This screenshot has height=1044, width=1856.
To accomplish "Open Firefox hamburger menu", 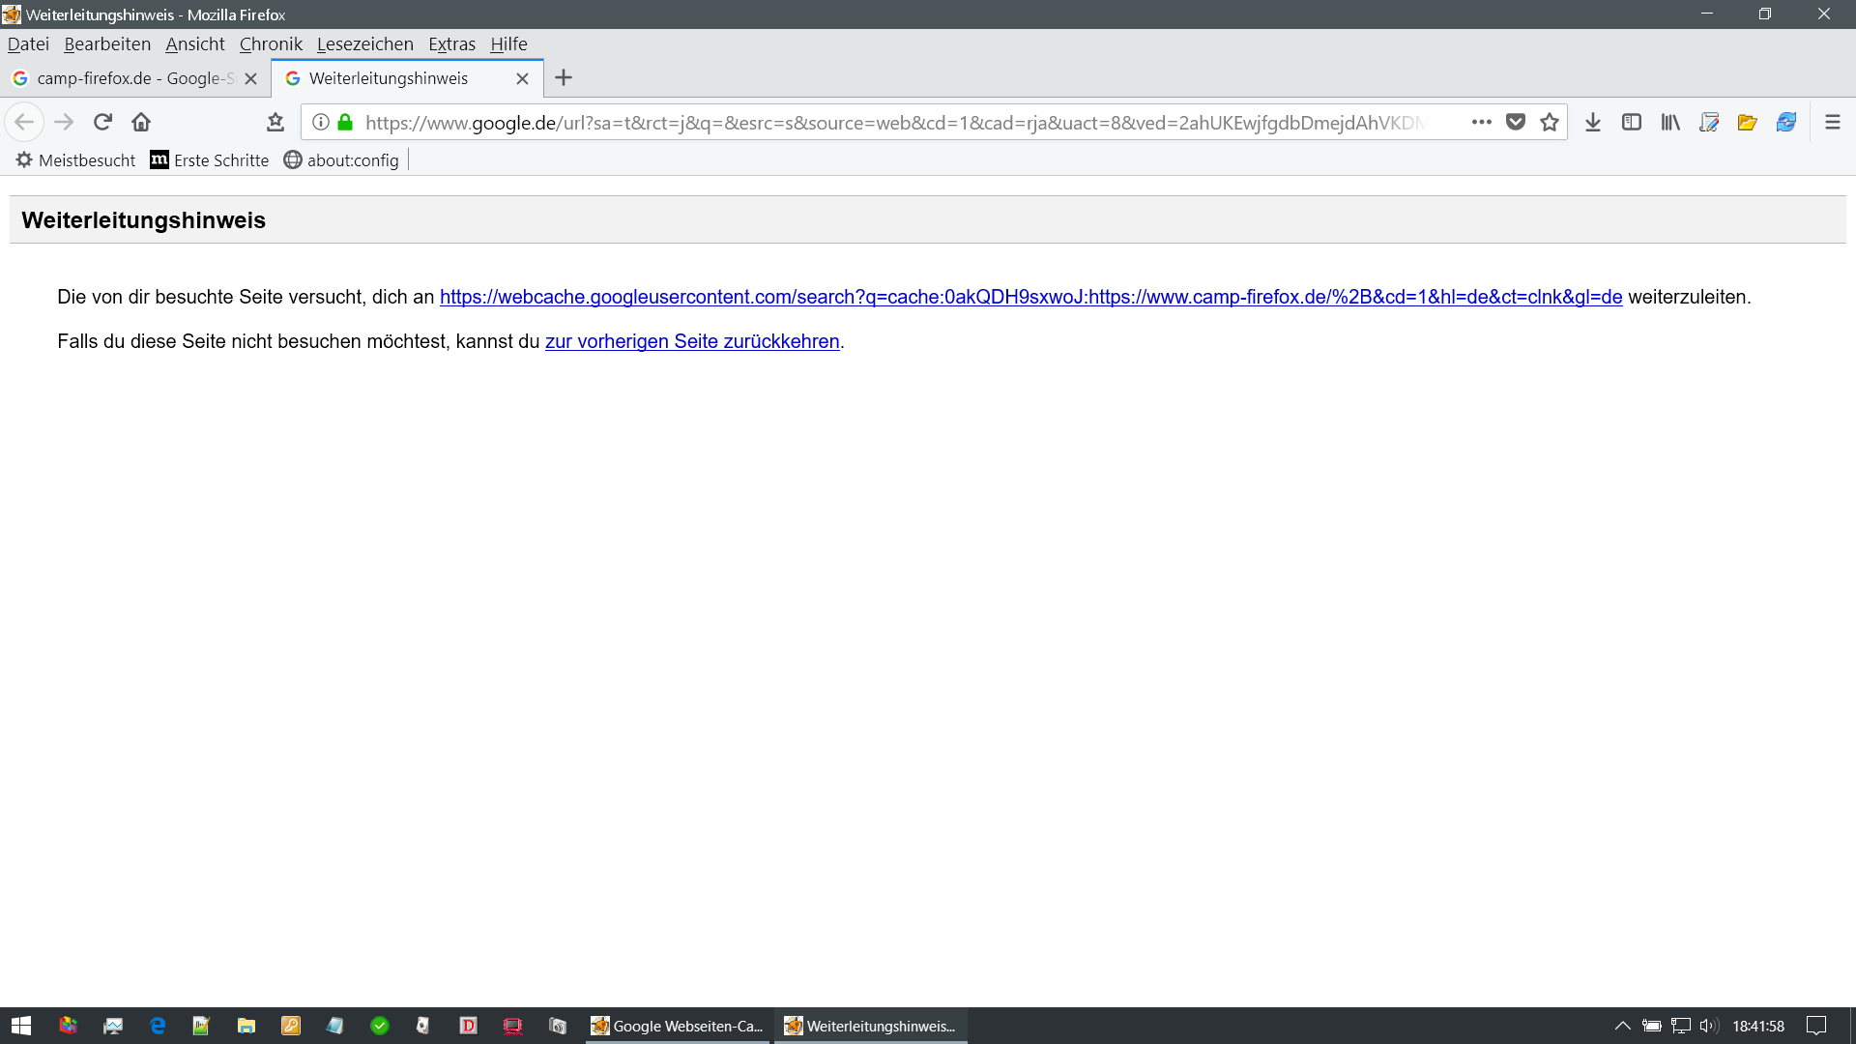I will (1832, 122).
